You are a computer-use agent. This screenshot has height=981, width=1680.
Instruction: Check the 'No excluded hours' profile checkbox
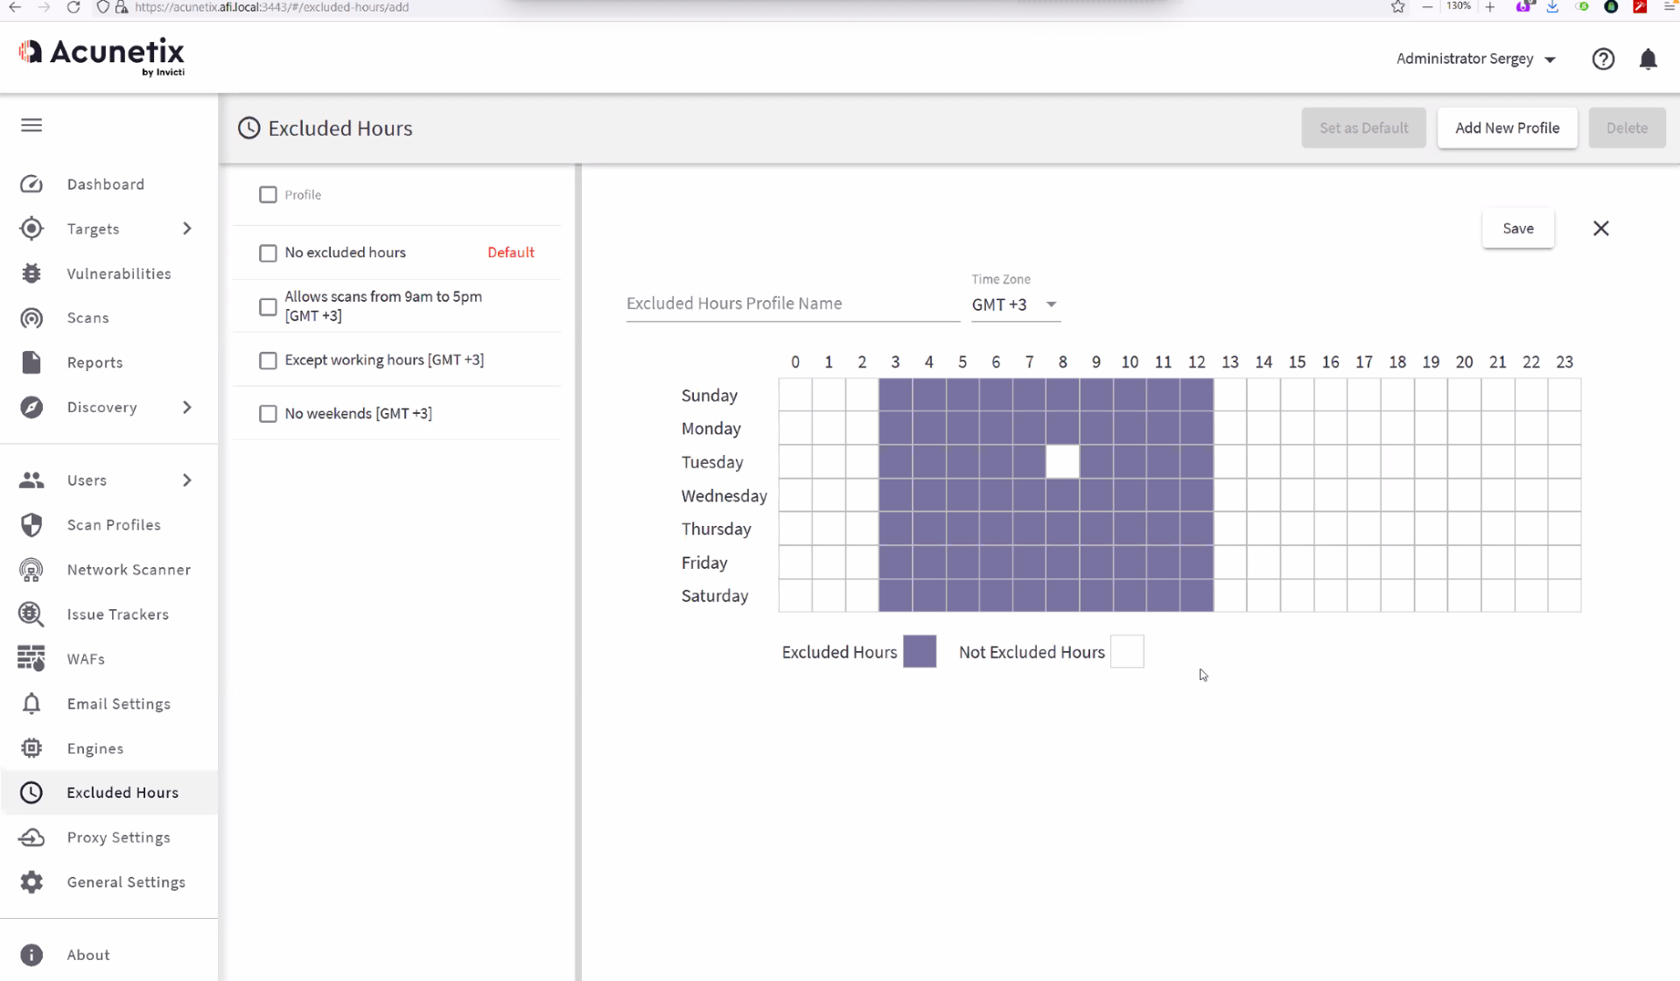268,253
